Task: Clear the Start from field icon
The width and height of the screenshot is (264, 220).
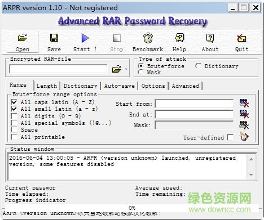Action: coord(244,103)
